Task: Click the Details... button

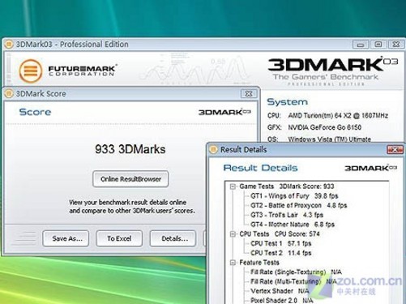Action: 173,238
